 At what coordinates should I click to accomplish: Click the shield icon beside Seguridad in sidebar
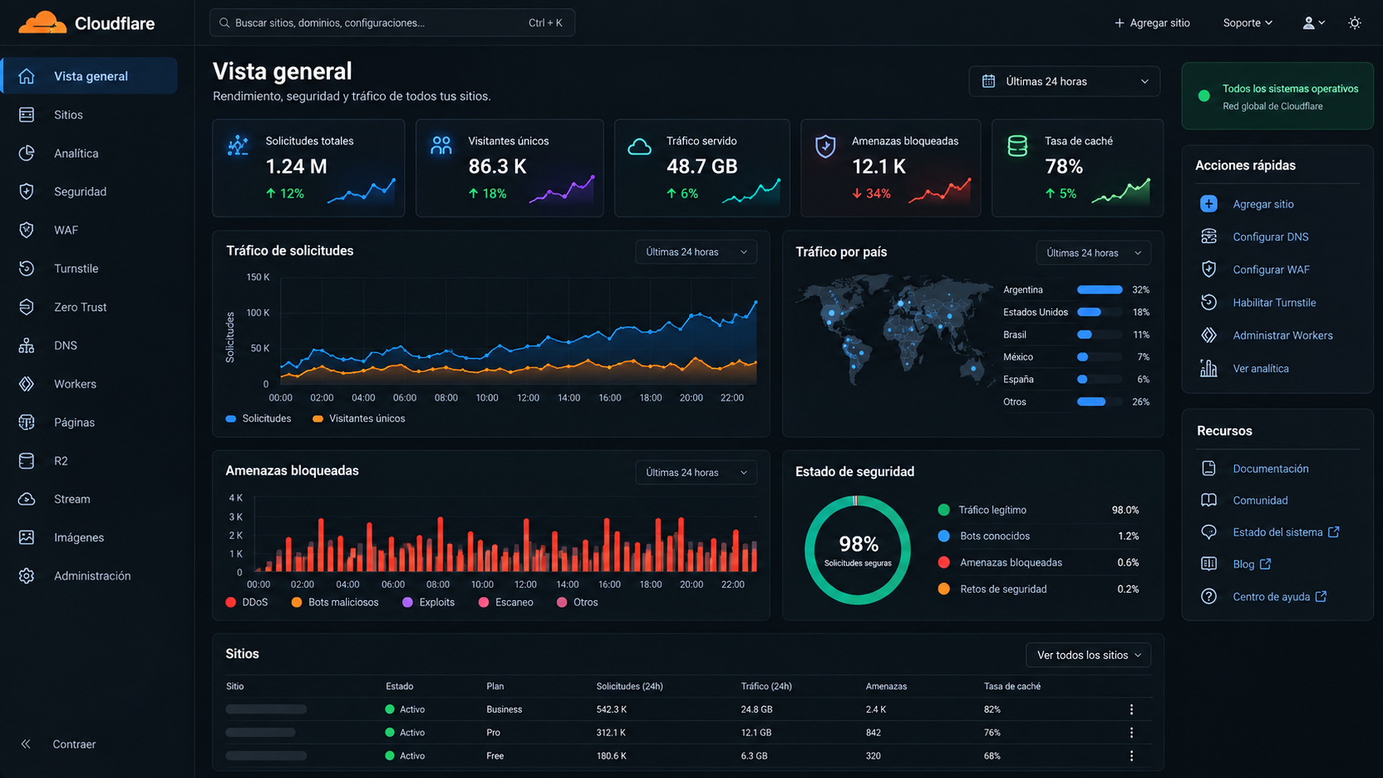[26, 192]
